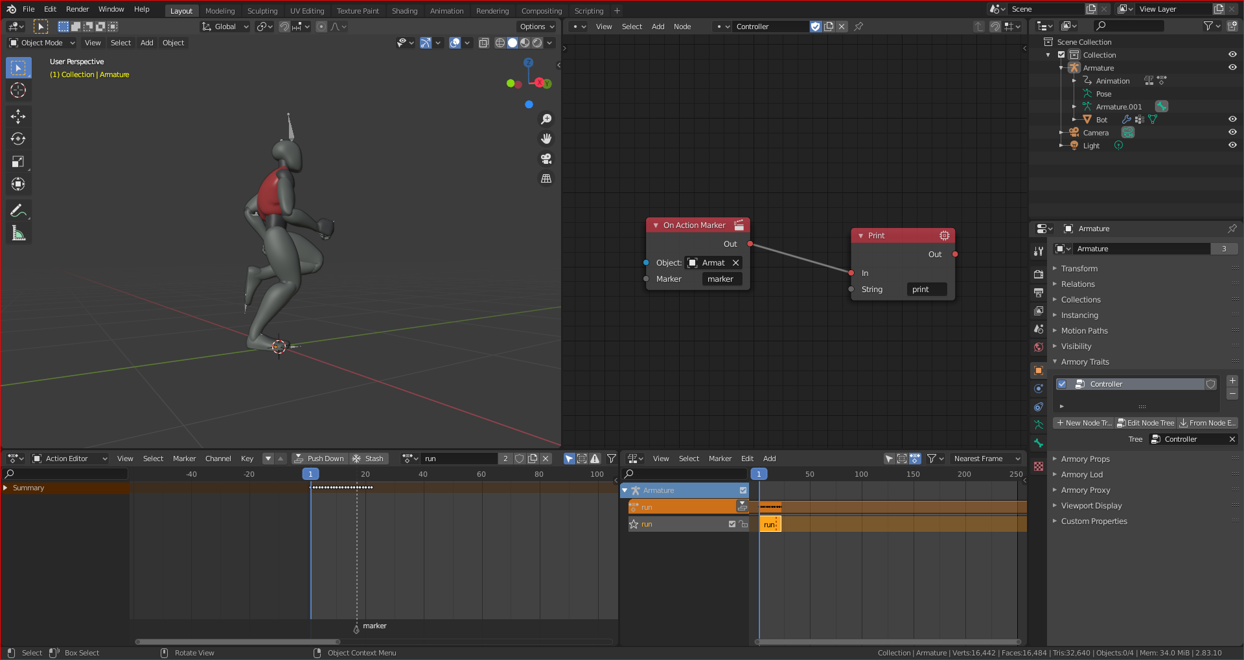Uncheck Collection exclude checkbox in outliner
The image size is (1244, 660).
coord(1061,55)
